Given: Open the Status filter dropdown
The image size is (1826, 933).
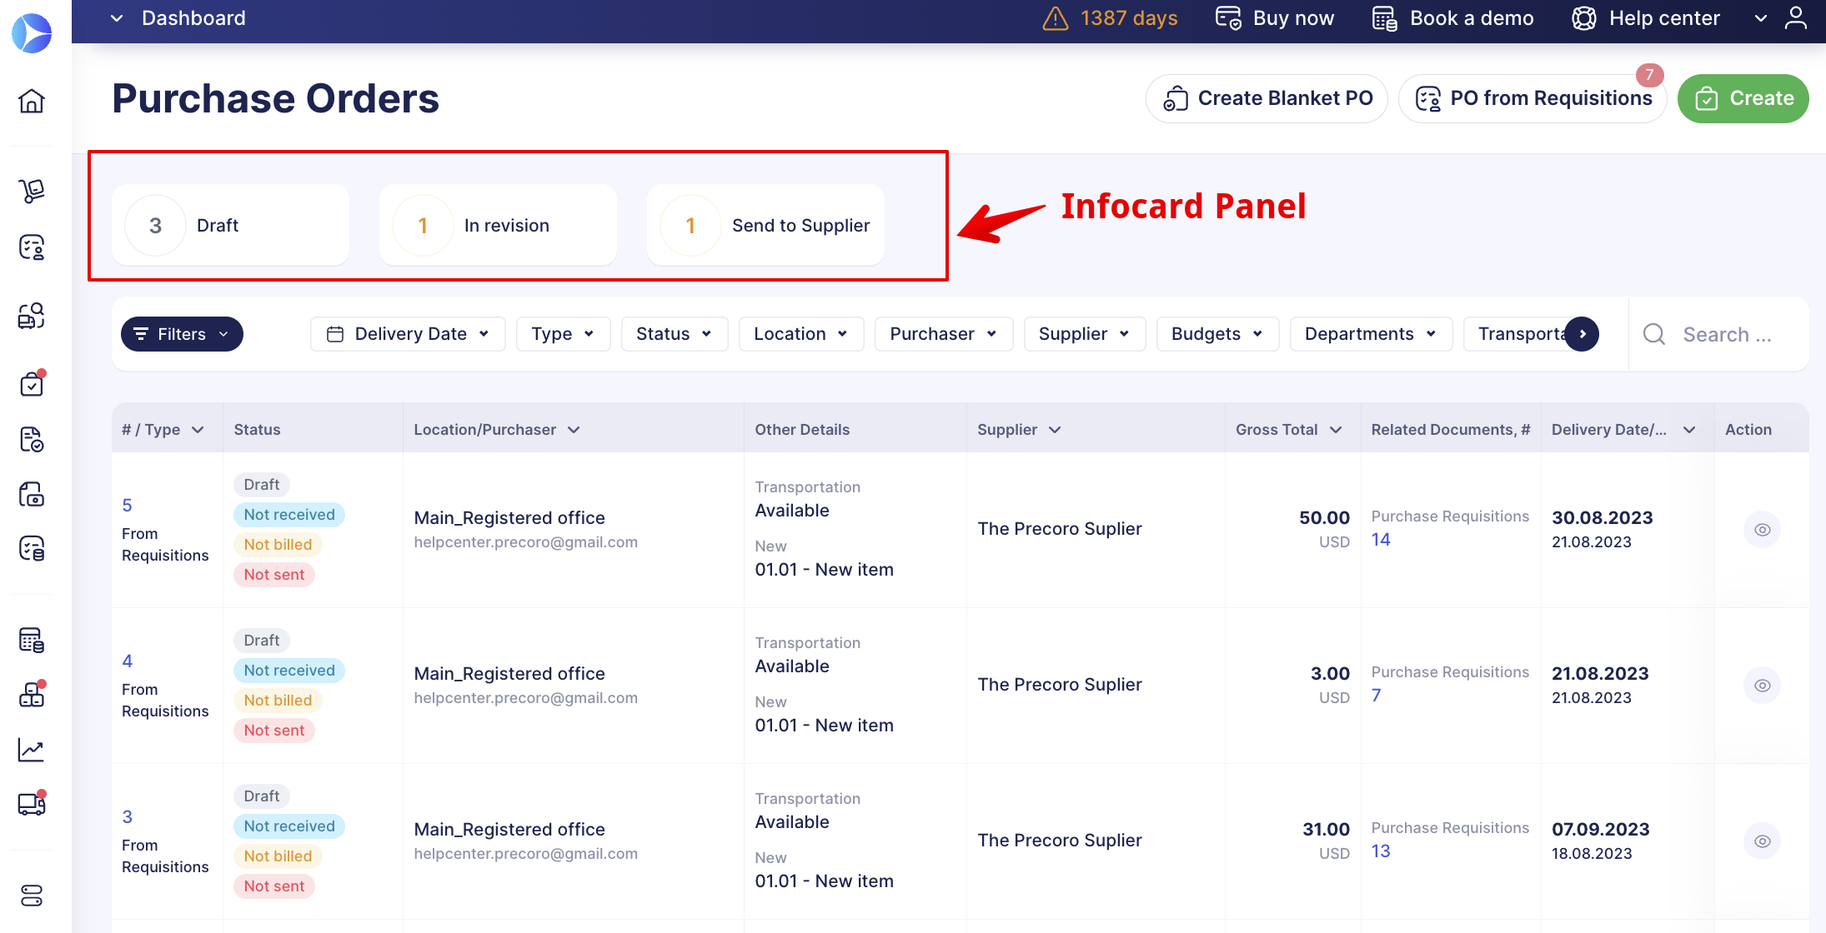Looking at the screenshot, I should click(674, 334).
